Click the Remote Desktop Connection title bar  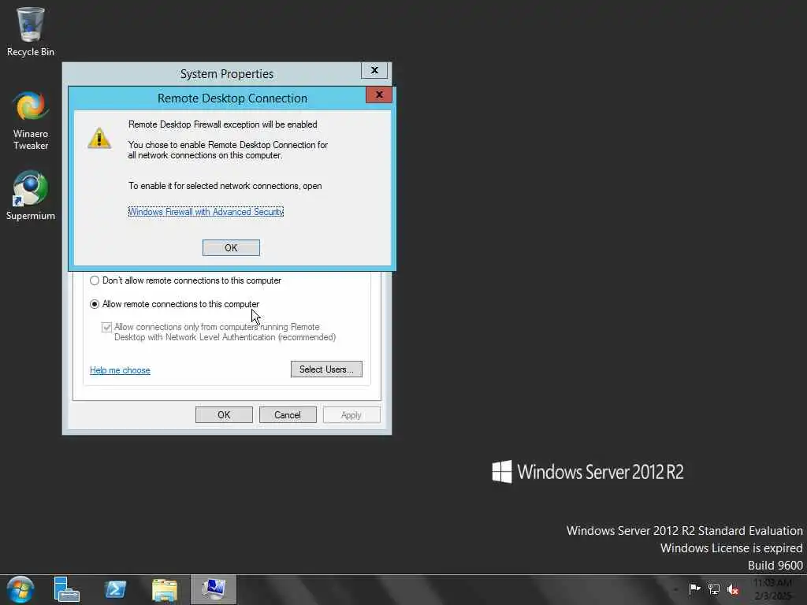pyautogui.click(x=232, y=98)
